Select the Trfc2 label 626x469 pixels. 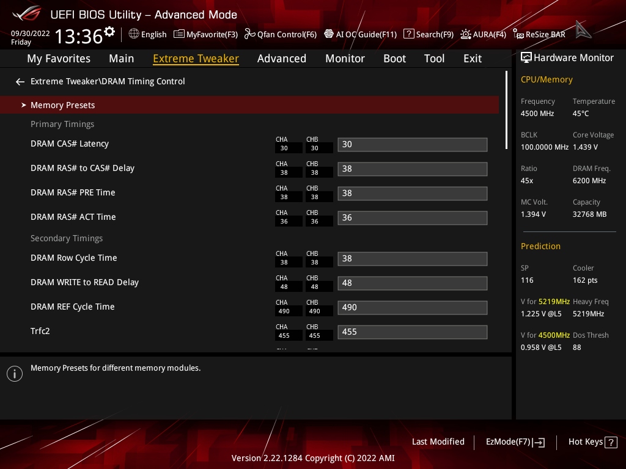pyautogui.click(x=40, y=331)
